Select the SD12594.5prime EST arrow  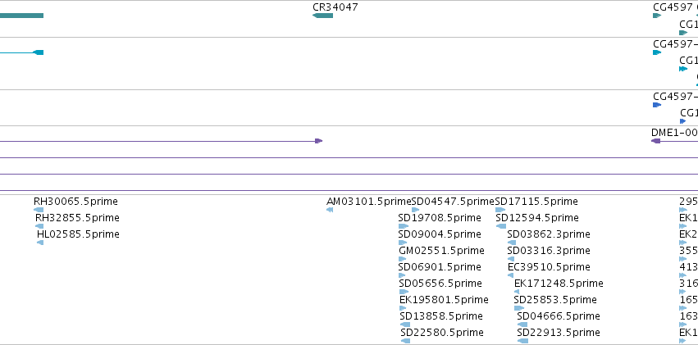[501, 226]
